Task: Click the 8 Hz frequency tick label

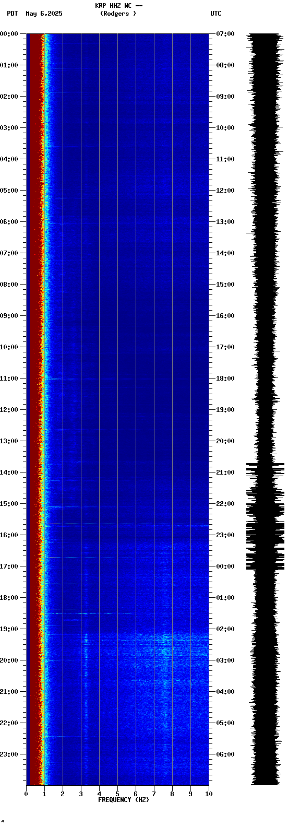Action: tap(172, 794)
